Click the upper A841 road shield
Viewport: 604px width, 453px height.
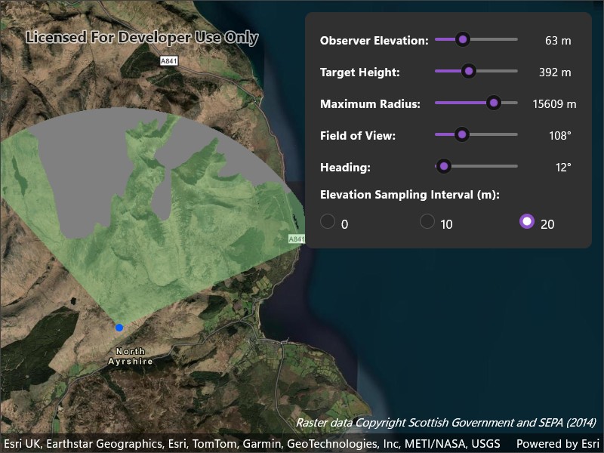click(168, 61)
